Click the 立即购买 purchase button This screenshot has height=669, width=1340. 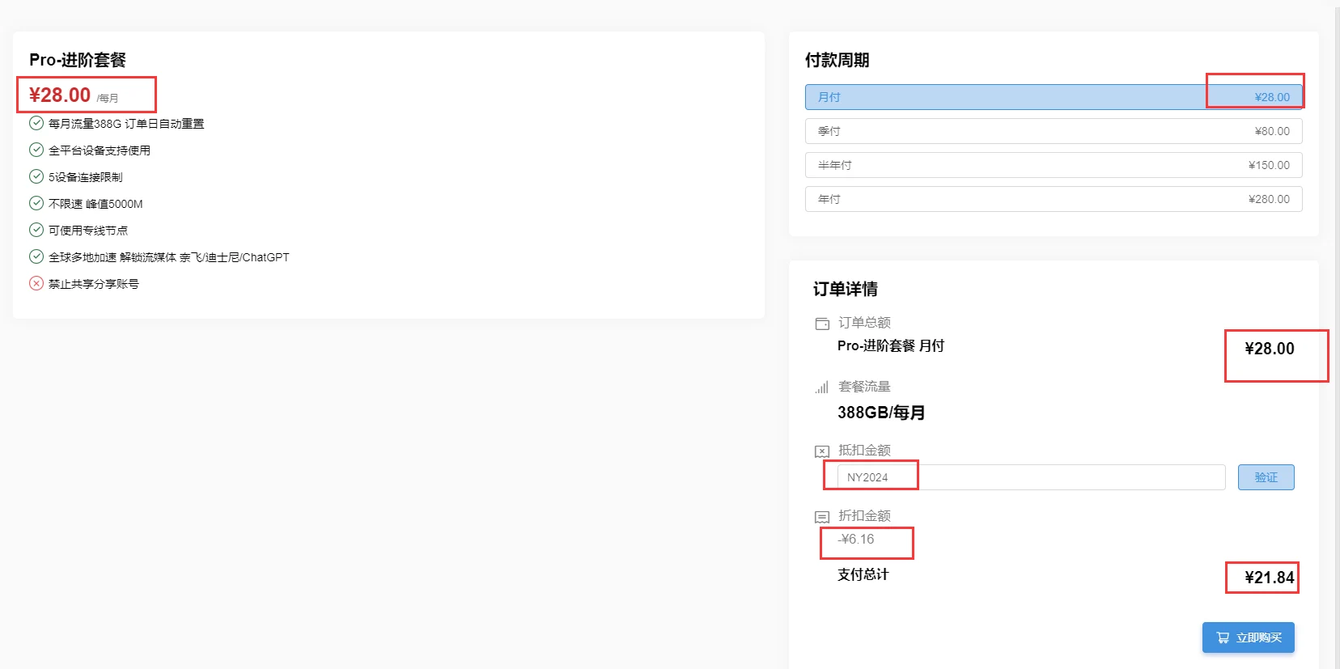1248,637
